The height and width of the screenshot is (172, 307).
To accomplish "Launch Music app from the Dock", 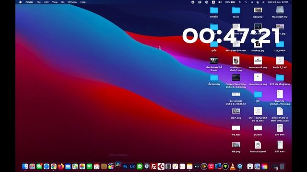I will click(x=211, y=166).
